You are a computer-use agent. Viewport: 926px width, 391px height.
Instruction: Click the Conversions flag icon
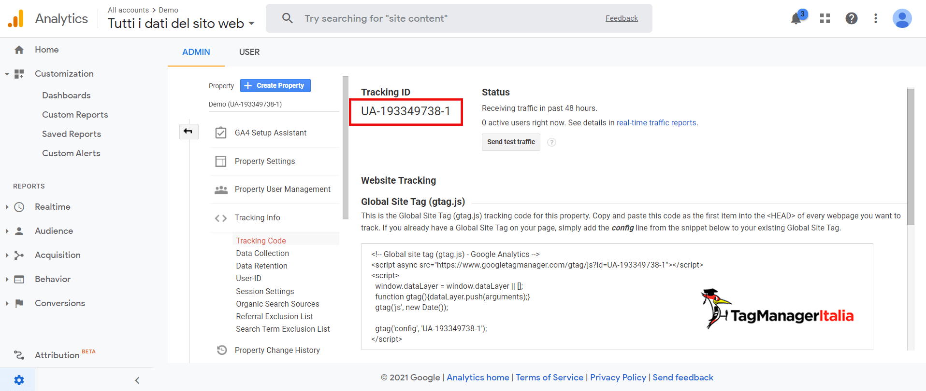click(x=19, y=303)
